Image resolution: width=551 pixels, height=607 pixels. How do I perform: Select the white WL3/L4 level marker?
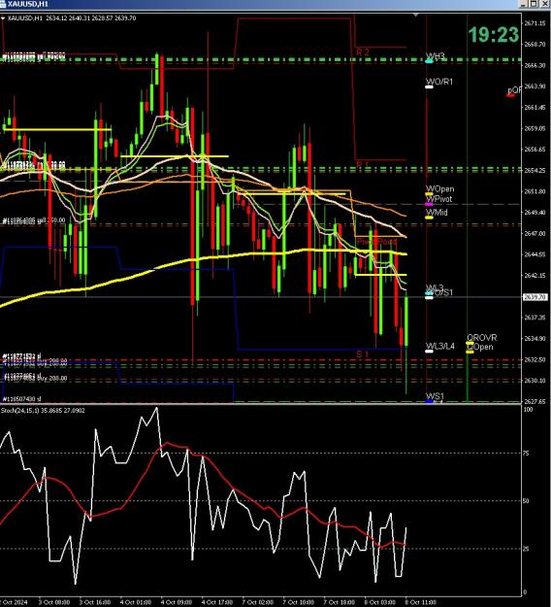[x=429, y=352]
